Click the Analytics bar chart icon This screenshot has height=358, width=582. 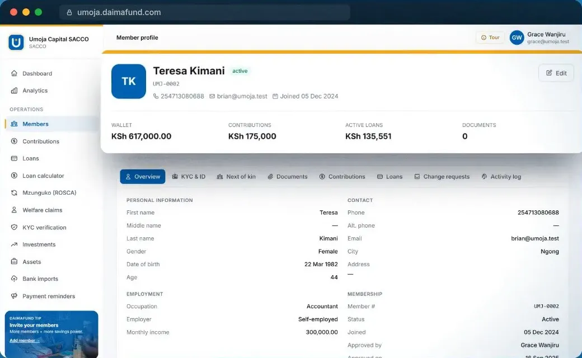[14, 91]
